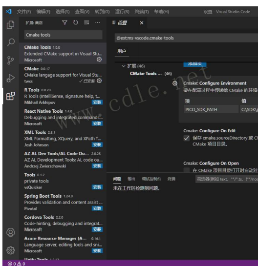258x266 pixels.
Task: Open the Go menu
Action: click(x=102, y=12)
